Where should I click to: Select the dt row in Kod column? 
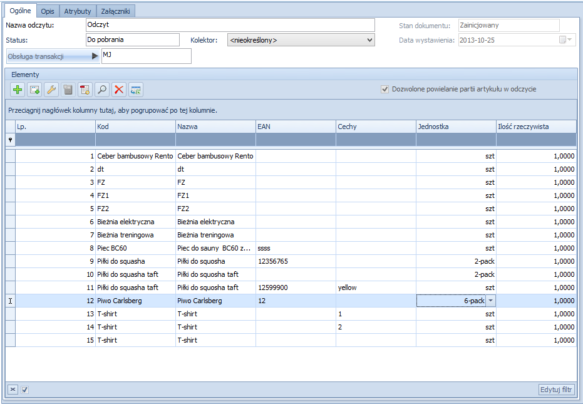coord(135,169)
